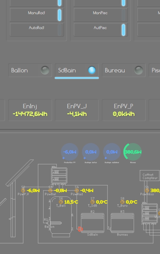160x254 pixels.
Task: Click the S2 PowP.V sensor icon
Action: click(23, 190)
